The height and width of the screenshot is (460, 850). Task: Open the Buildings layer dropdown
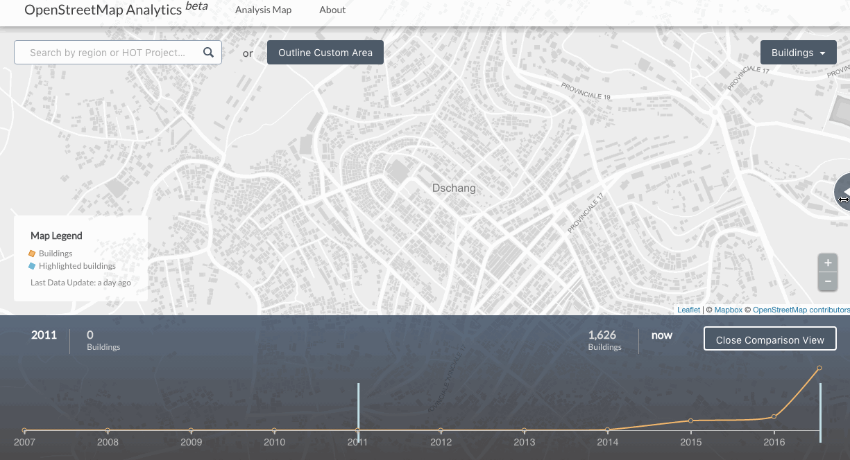(x=798, y=52)
